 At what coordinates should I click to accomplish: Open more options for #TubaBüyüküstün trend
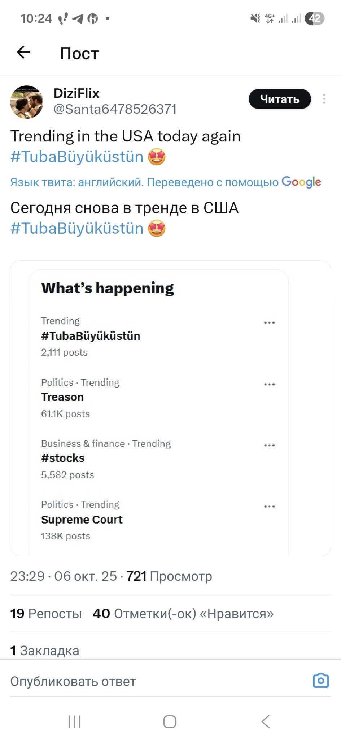269,323
